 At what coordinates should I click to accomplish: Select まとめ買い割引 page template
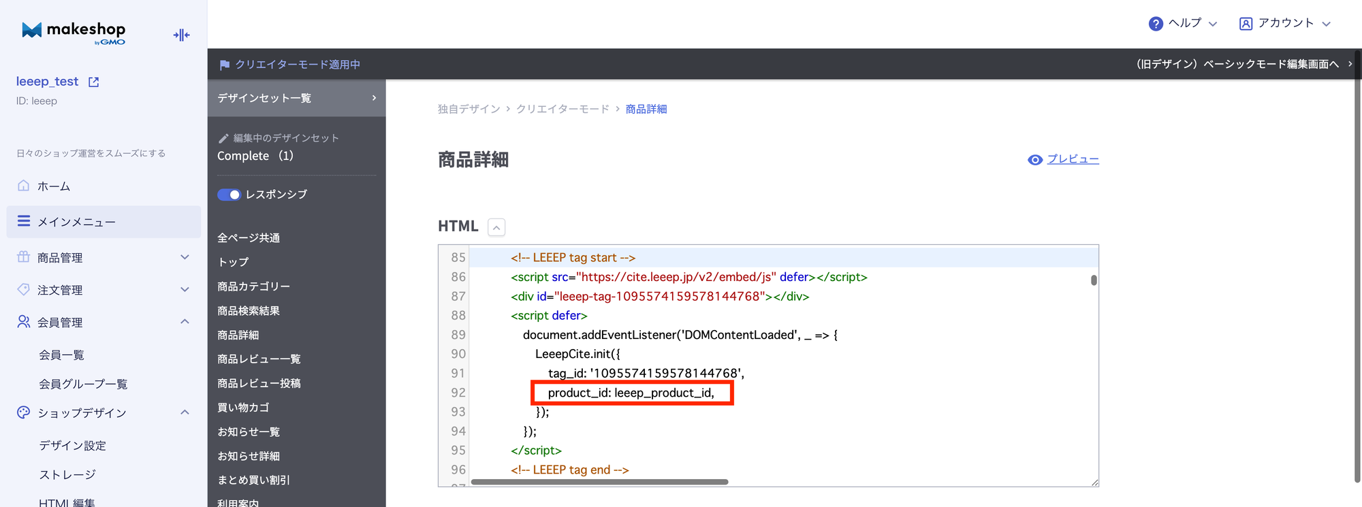[x=253, y=480]
